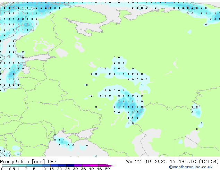Select the 30–35 mm purple legend box
The height and width of the screenshot is (170, 220).
[78, 165]
